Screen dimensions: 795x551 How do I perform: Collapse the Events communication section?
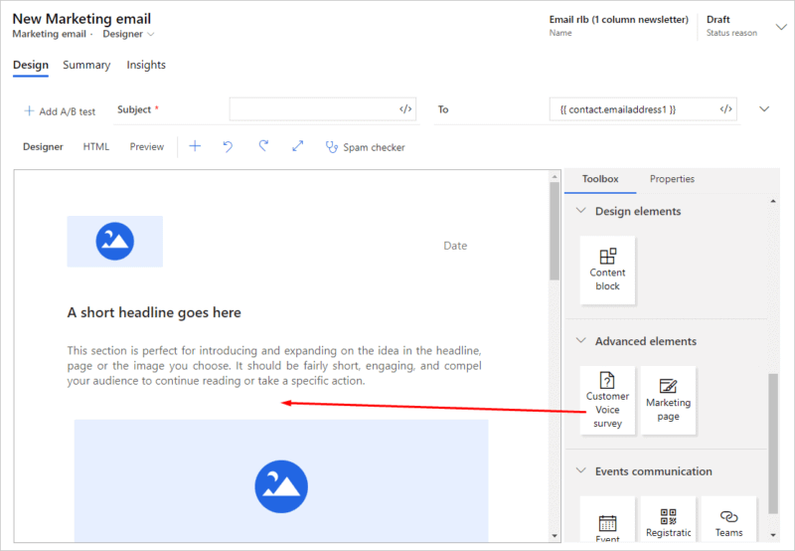pos(581,471)
